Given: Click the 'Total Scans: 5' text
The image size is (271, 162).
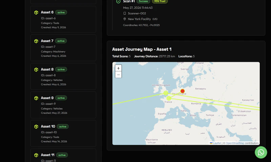Looking at the screenshot, I should (x=121, y=56).
